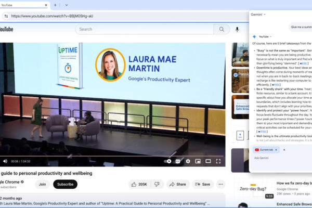Save the video to a playlist
This screenshot has width=312, height=208.
(x=203, y=184)
